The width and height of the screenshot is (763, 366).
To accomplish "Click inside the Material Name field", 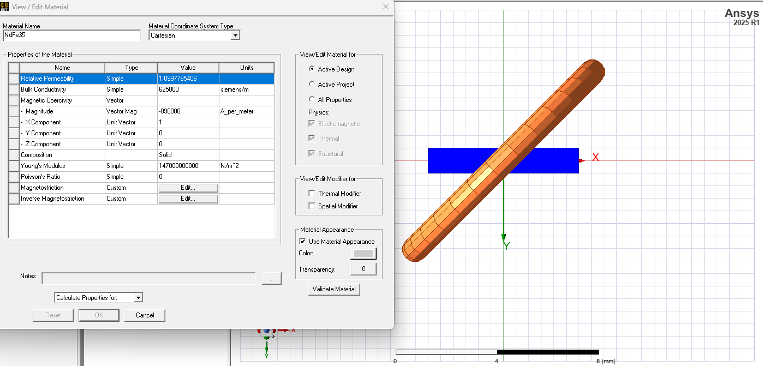I will [71, 35].
